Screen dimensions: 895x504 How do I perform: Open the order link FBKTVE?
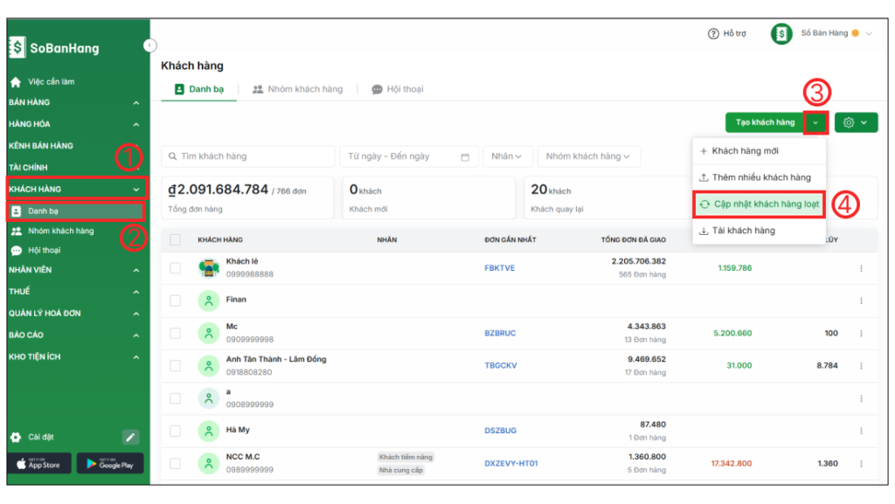(499, 268)
